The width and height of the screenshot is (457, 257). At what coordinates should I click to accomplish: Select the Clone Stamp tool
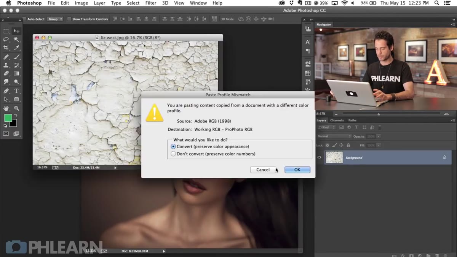pyautogui.click(x=6, y=65)
